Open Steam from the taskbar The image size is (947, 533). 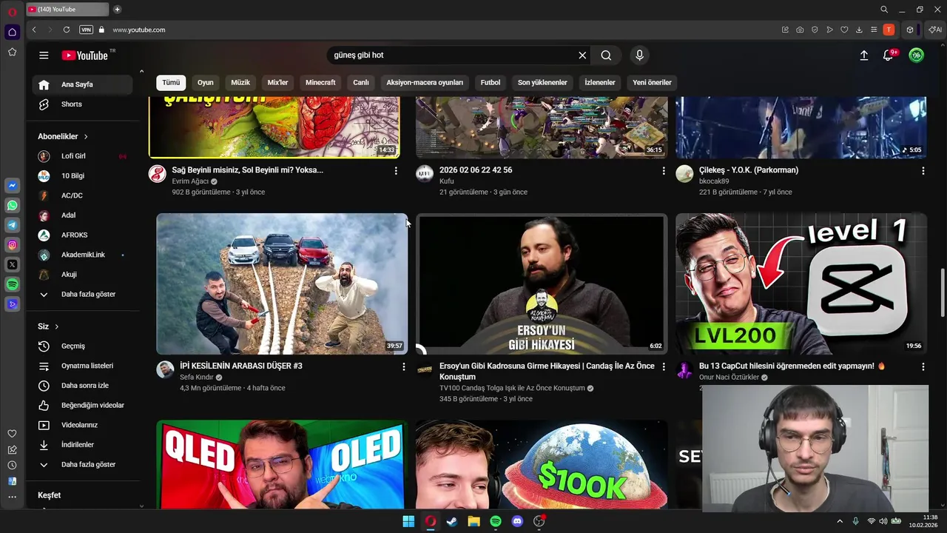pyautogui.click(x=452, y=521)
